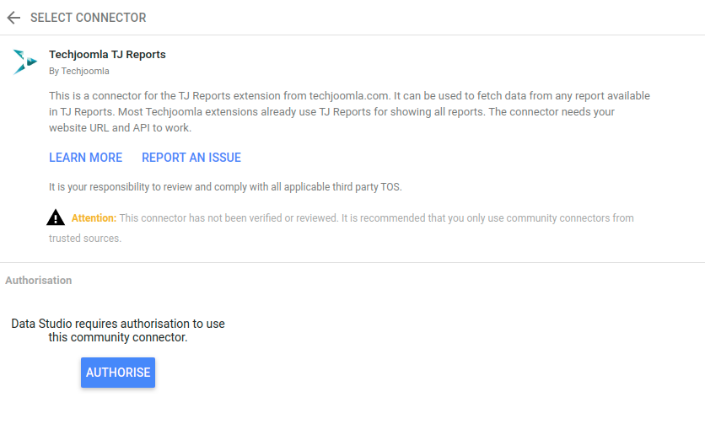This screenshot has width=705, height=440.
Task: Click 'Data Studio requires authorisation' message
Action: 118,330
